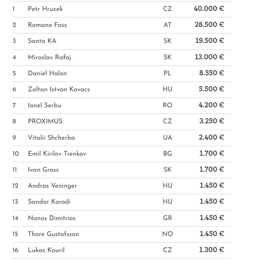Click the Santa KA player name
274x263 pixels.
[x=42, y=41]
